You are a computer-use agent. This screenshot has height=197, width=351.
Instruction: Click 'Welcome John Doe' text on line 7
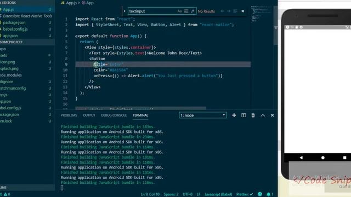pos(167,53)
